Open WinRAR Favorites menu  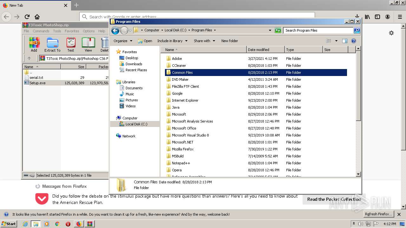pos(72,31)
